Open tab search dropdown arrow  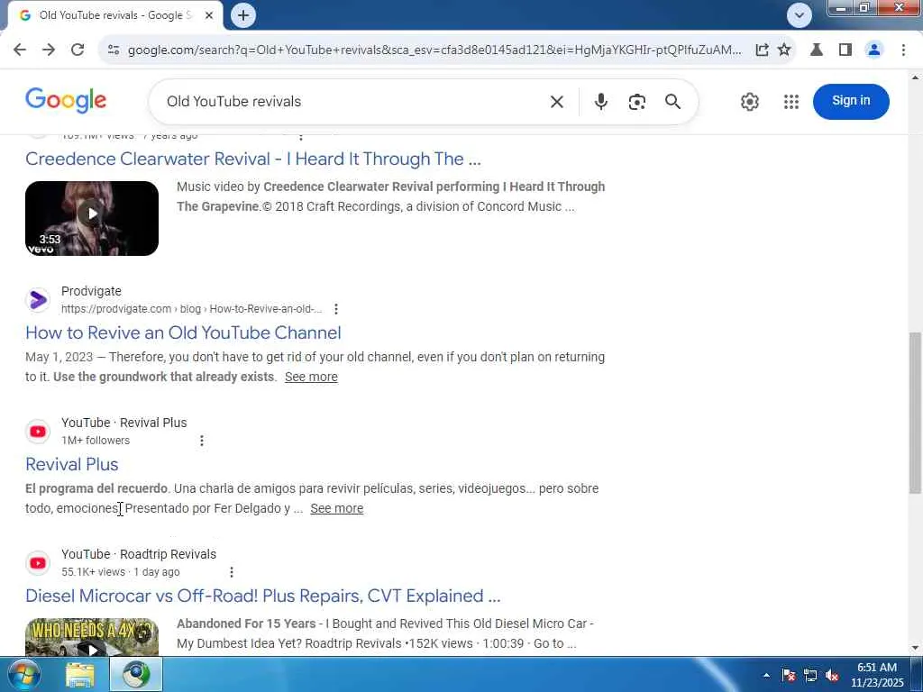pos(799,15)
